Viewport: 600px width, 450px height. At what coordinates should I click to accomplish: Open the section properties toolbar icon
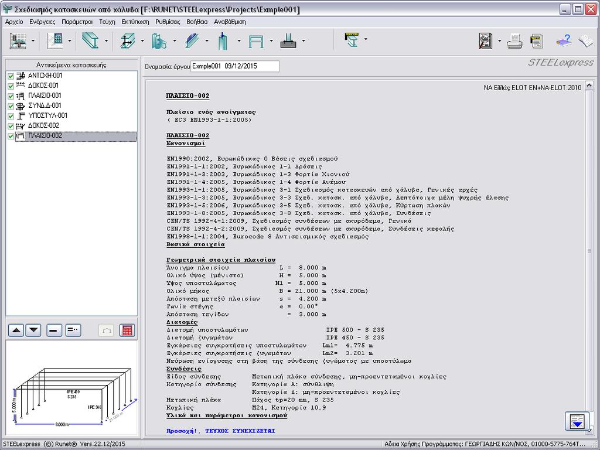(18, 40)
